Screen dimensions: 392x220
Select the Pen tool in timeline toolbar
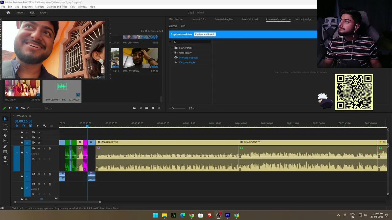click(x=5, y=146)
